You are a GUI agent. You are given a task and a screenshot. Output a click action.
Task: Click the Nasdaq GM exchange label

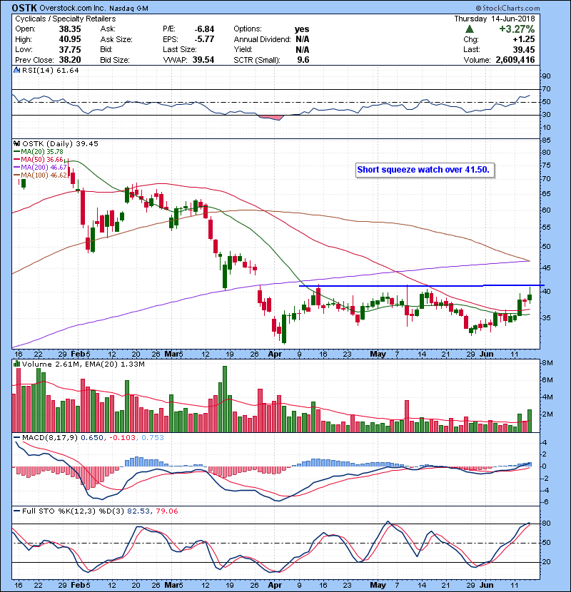click(x=129, y=9)
